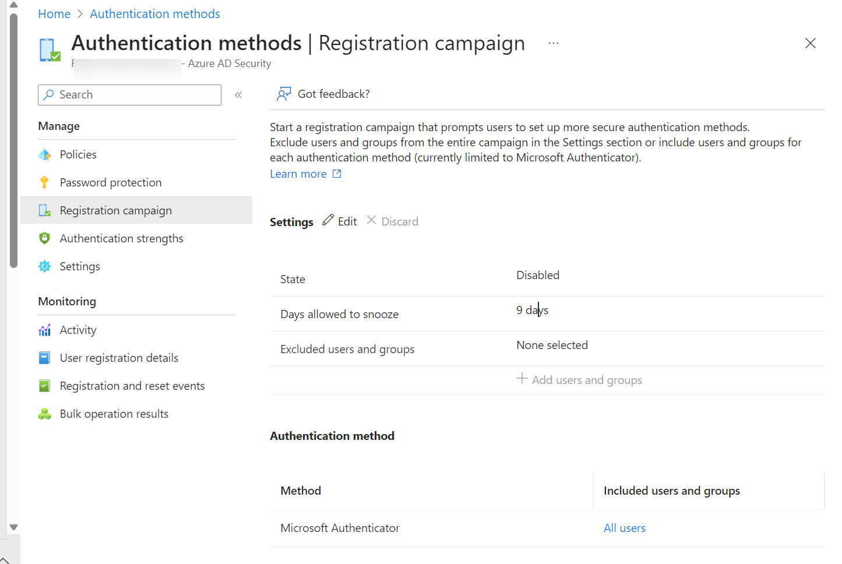Click the Password protection key icon
The height and width of the screenshot is (564, 842).
point(44,183)
